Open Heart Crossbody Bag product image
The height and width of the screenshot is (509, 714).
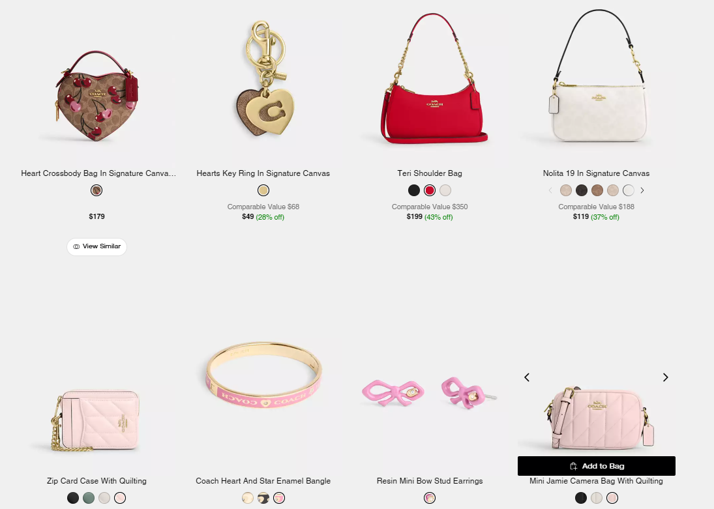pyautogui.click(x=97, y=96)
